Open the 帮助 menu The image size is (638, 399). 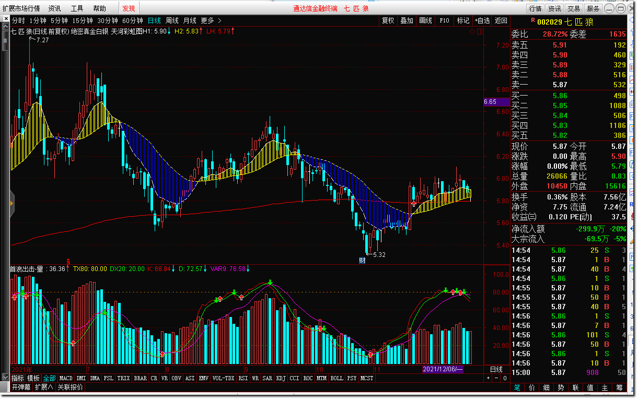(x=99, y=8)
